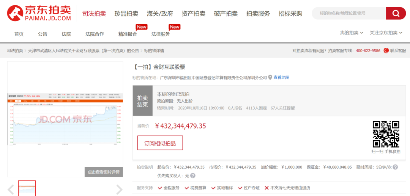Click the help icon next to 优先购买权人

click(x=193, y=176)
